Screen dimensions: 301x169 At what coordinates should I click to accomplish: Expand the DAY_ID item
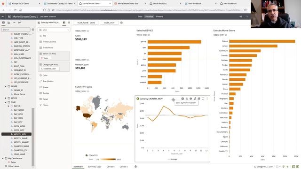8,106
